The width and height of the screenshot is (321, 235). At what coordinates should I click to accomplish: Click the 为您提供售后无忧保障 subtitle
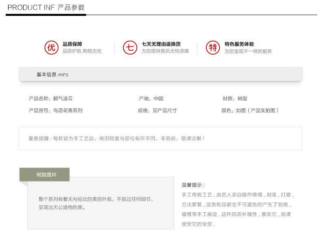click(x=165, y=51)
